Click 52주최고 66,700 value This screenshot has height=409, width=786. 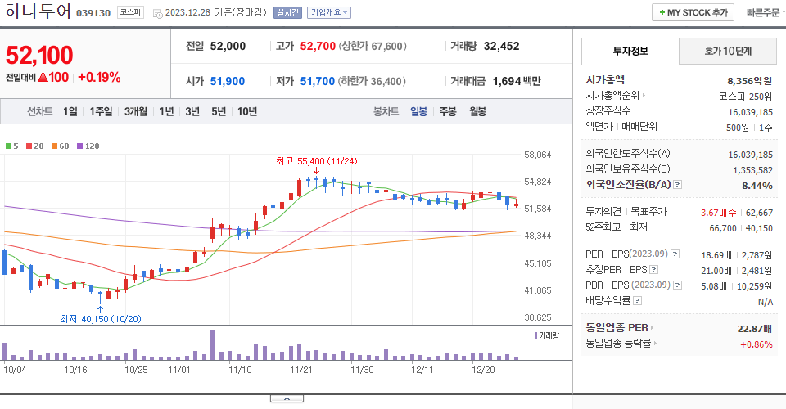coord(723,228)
